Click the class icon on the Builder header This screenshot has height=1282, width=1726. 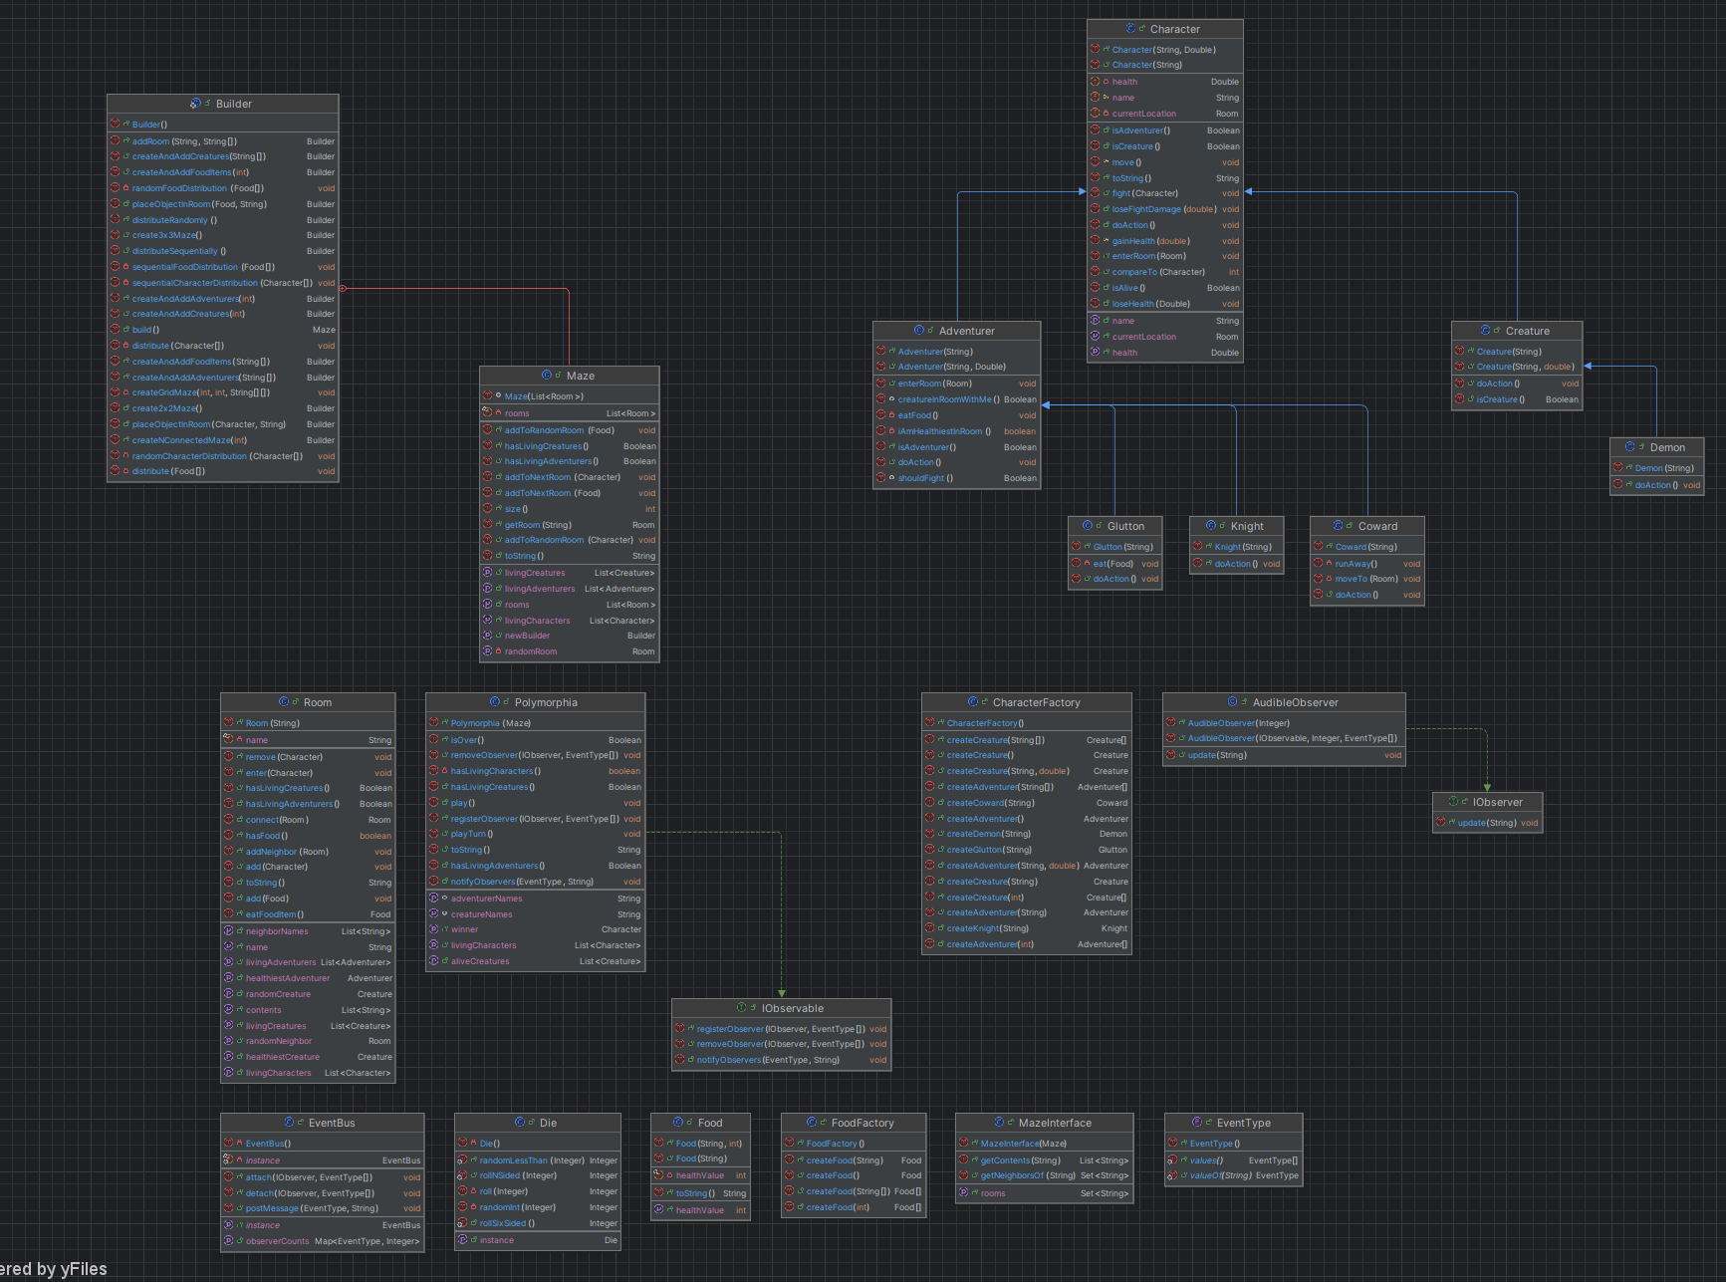195,103
